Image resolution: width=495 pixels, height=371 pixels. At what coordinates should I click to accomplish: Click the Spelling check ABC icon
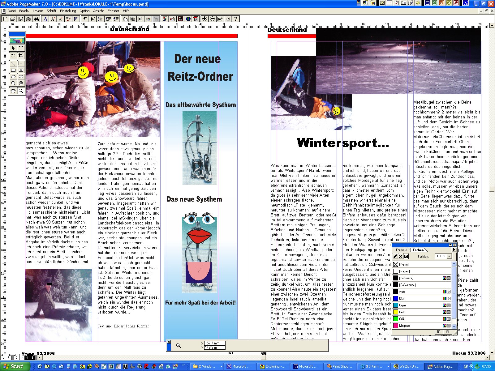(x=69, y=19)
